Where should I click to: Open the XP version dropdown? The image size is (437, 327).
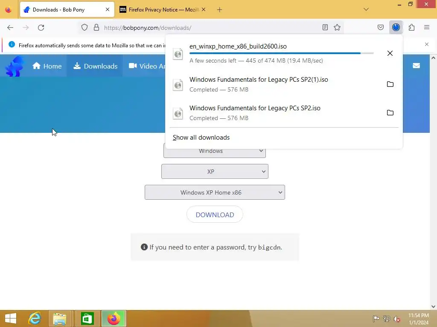215,171
